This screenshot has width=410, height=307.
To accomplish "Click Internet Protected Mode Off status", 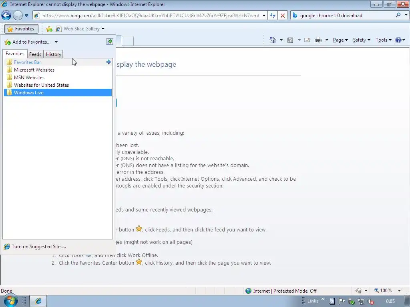I will pyautogui.click(x=281, y=291).
